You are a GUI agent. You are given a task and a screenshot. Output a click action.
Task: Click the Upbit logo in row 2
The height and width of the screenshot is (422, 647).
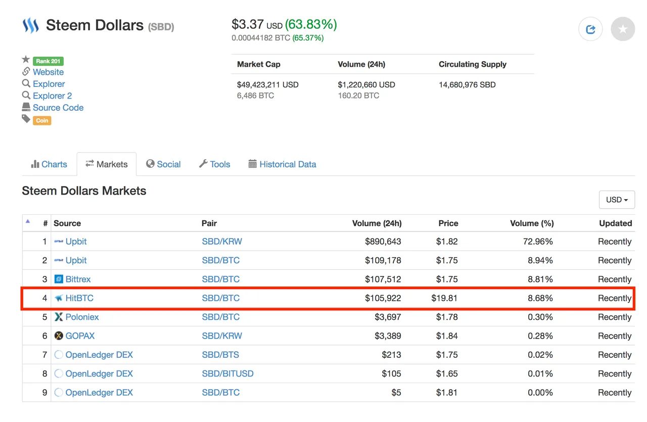(59, 260)
